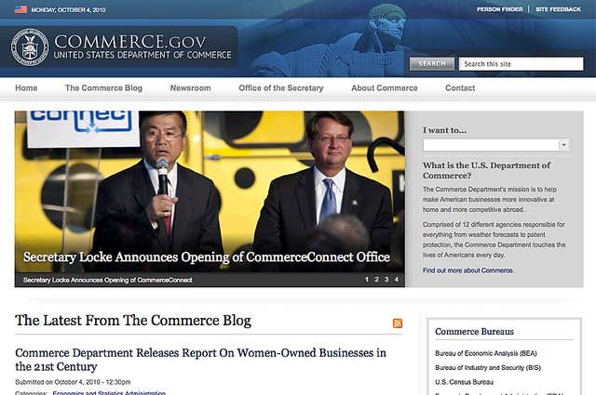This screenshot has height=395, width=596.
Task: Open the Economics and Statistics Administration category
Action: point(109,393)
